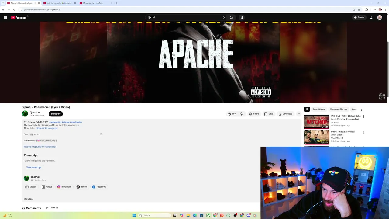Open the Windows Start menu
389x219 pixels.
point(134,215)
